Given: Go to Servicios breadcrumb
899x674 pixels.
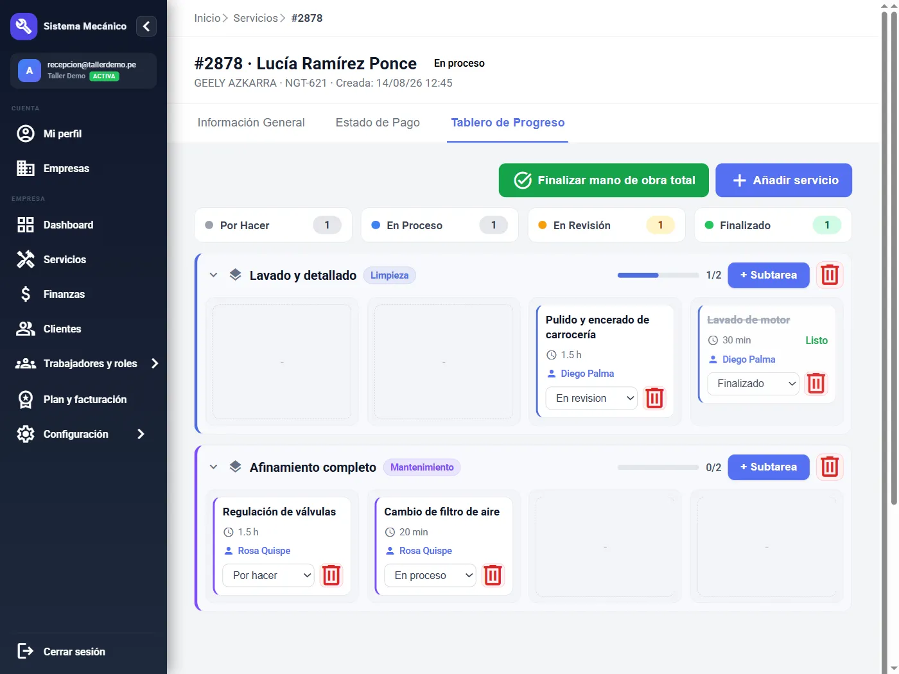Looking at the screenshot, I should coord(256,18).
